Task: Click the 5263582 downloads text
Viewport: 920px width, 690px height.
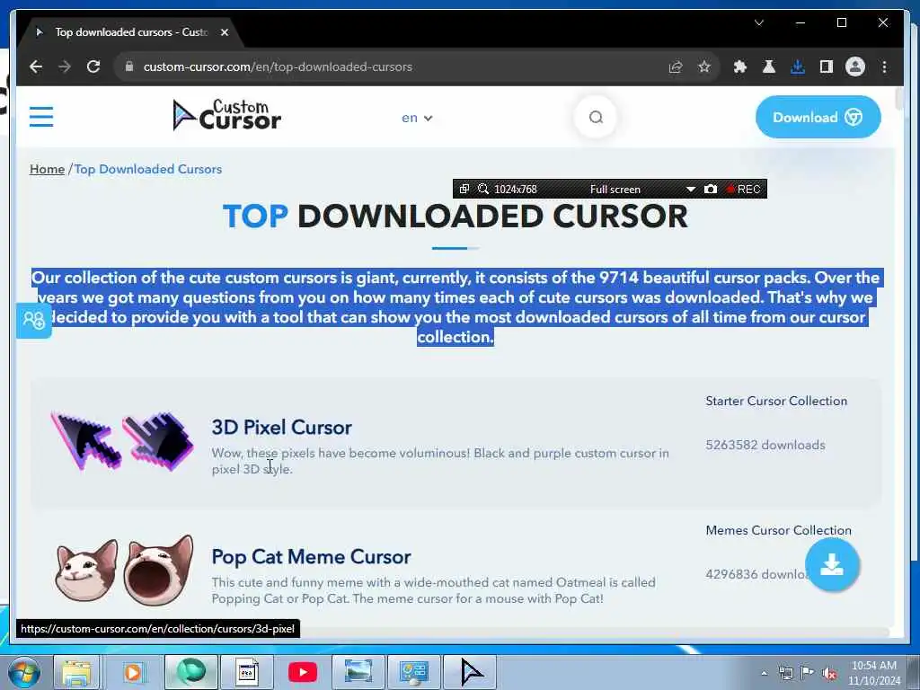Action: point(765,445)
